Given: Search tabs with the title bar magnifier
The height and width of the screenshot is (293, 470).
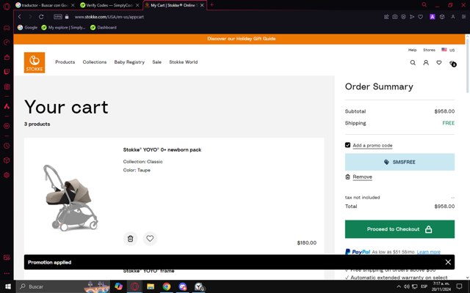Looking at the screenshot, I should (x=424, y=5).
